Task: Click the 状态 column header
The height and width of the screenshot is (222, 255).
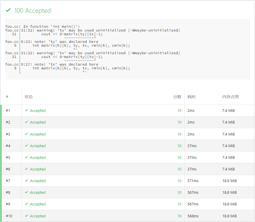Action: pos(29,97)
